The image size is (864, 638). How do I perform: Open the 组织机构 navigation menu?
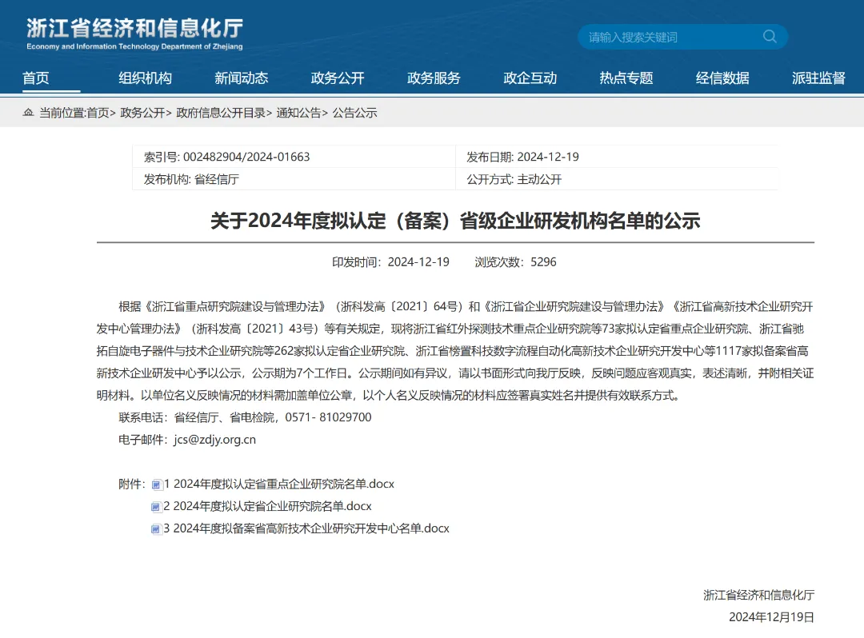(x=145, y=78)
